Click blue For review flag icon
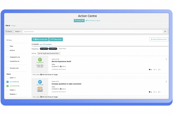 [x=40, y=82]
